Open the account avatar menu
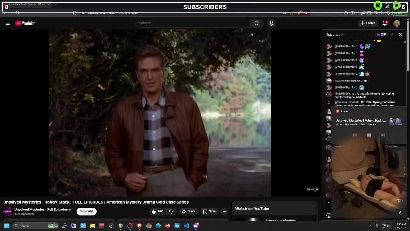 (x=397, y=23)
